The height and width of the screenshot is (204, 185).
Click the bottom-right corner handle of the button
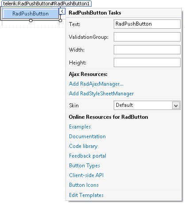(60, 20)
